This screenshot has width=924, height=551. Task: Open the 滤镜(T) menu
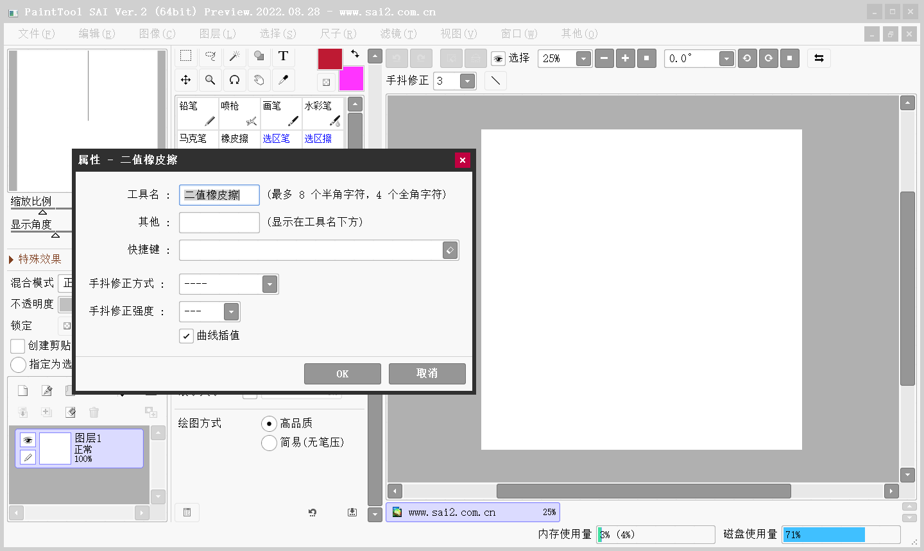(398, 34)
